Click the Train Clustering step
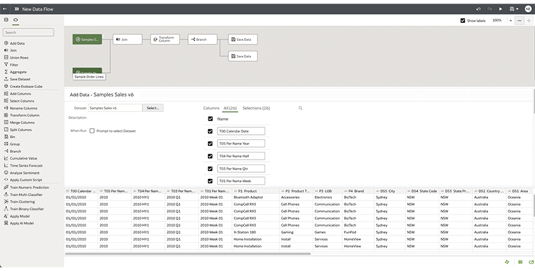Image resolution: width=535 pixels, height=271 pixels. (24, 202)
